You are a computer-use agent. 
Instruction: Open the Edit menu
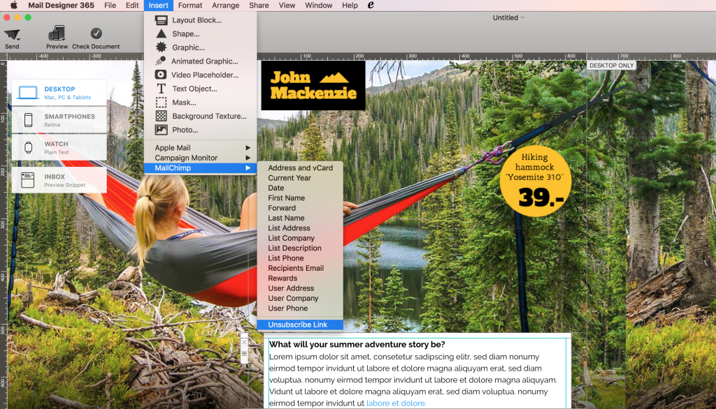point(132,6)
